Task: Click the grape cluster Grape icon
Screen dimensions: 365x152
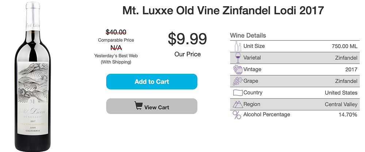Action: pyautogui.click(x=238, y=81)
